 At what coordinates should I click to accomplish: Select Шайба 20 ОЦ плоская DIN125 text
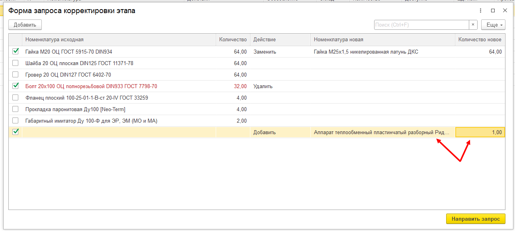[79, 63]
